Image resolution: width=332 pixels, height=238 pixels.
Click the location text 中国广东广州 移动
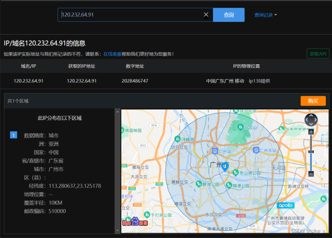tap(225, 81)
